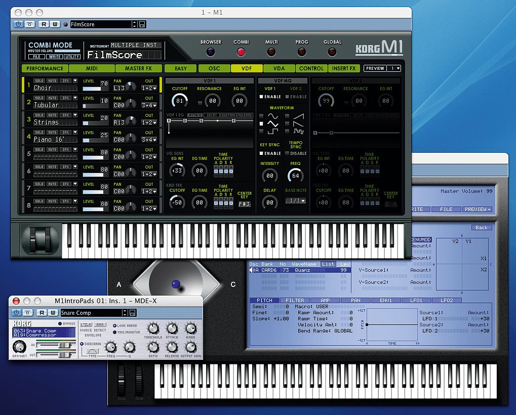Image resolution: width=516 pixels, height=415 pixels.
Task: Click the FILTER tab in the blue window
Action: [295, 300]
